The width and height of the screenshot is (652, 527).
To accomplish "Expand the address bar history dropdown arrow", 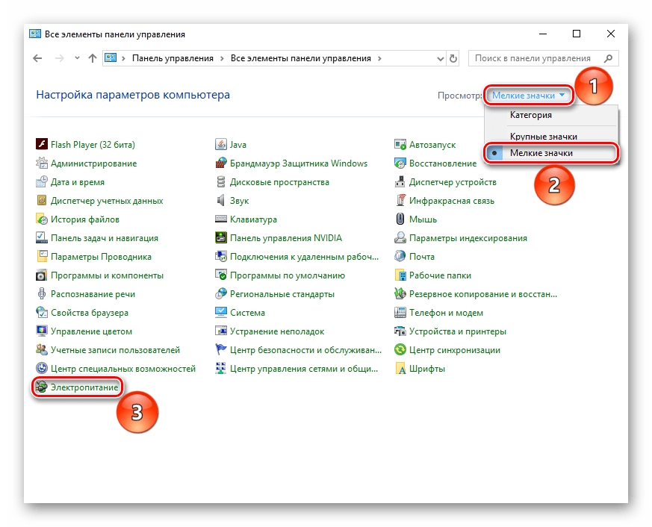I will 437,58.
